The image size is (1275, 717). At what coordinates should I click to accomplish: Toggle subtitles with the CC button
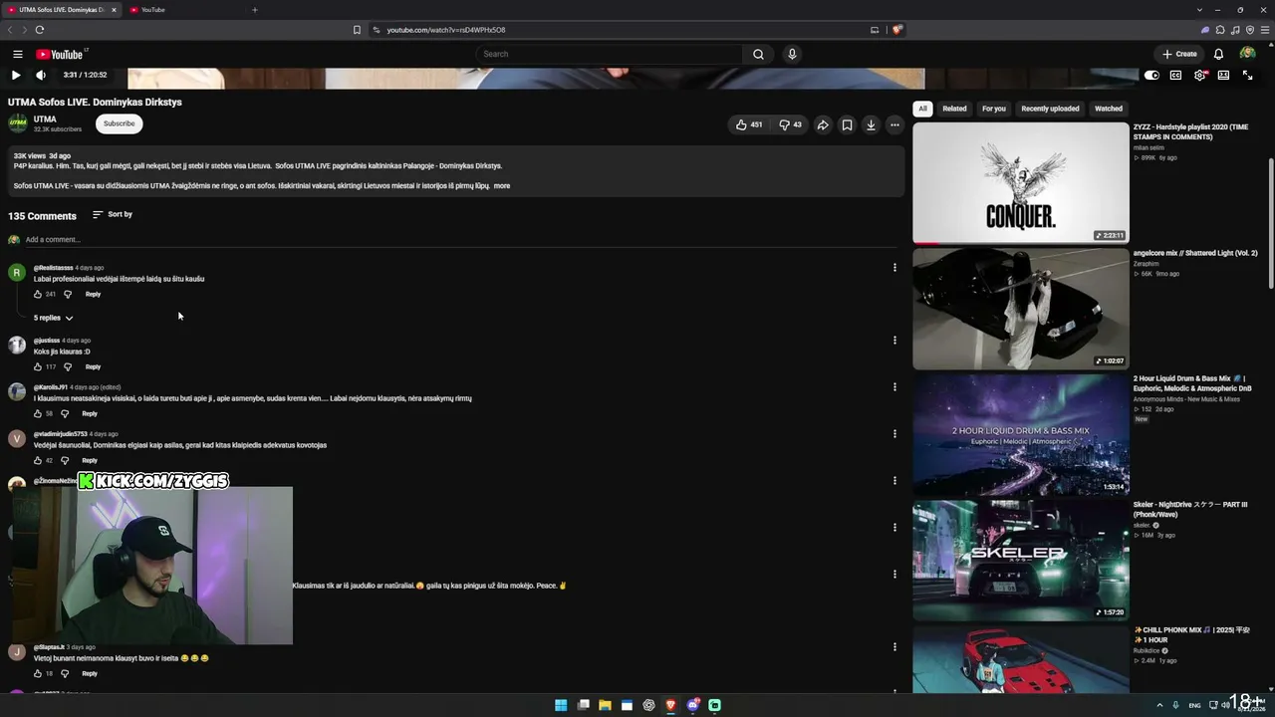[x=1175, y=75]
